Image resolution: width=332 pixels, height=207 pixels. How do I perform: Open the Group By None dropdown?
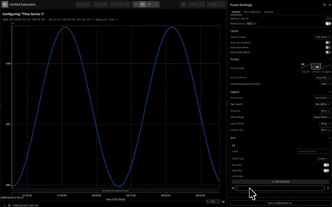coord(325,111)
